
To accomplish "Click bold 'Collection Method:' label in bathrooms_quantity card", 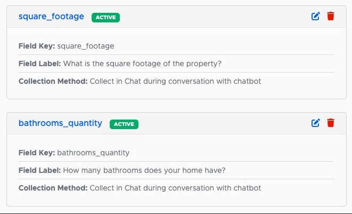I will (53, 188).
